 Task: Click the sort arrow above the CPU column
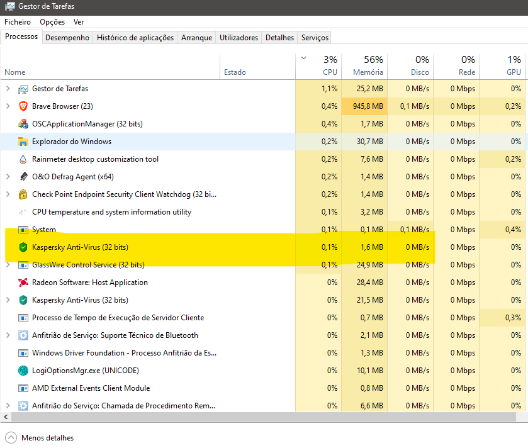click(304, 58)
